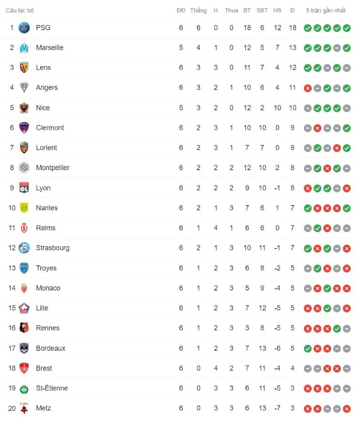Open the Montpellier team link
The image size is (364, 425).
[x=53, y=168]
